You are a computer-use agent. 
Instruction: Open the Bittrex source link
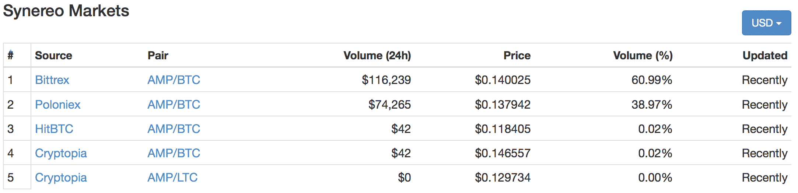[52, 80]
